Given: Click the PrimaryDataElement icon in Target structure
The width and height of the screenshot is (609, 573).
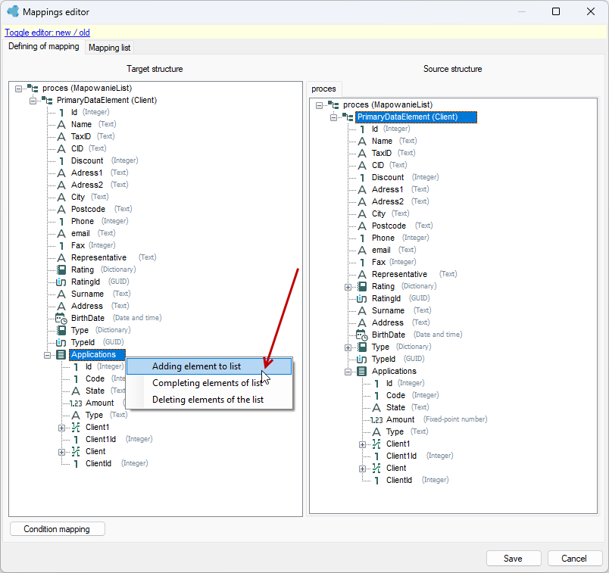Looking at the screenshot, I should [47, 100].
